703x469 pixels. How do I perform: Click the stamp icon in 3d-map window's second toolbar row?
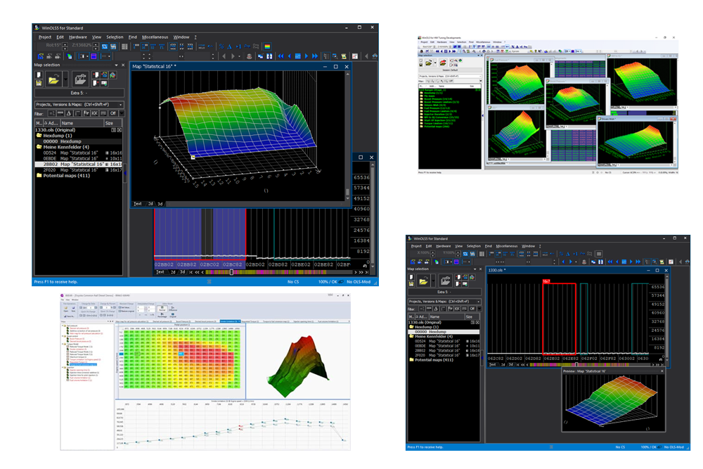250,56
